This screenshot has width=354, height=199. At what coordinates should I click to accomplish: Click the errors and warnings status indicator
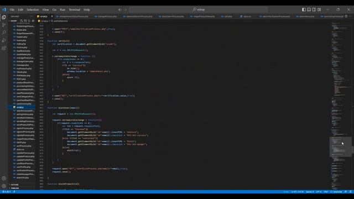coord(7,192)
